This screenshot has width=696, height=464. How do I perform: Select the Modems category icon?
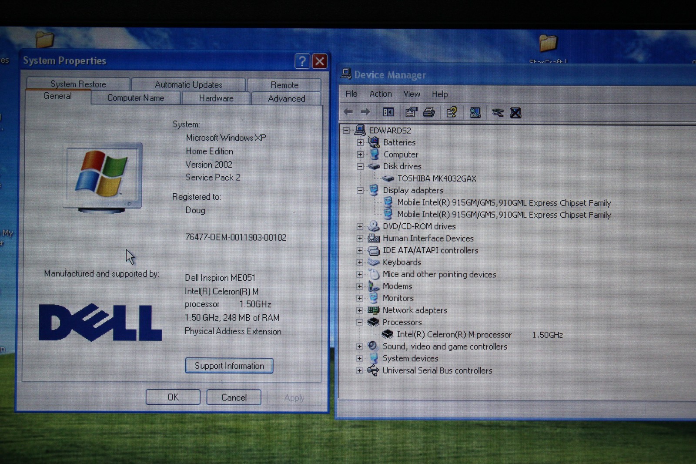tap(373, 286)
